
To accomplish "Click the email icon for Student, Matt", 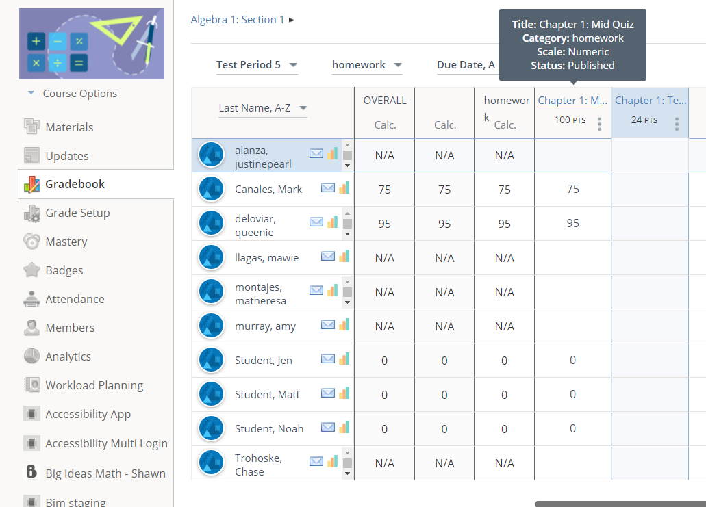I will tap(328, 393).
